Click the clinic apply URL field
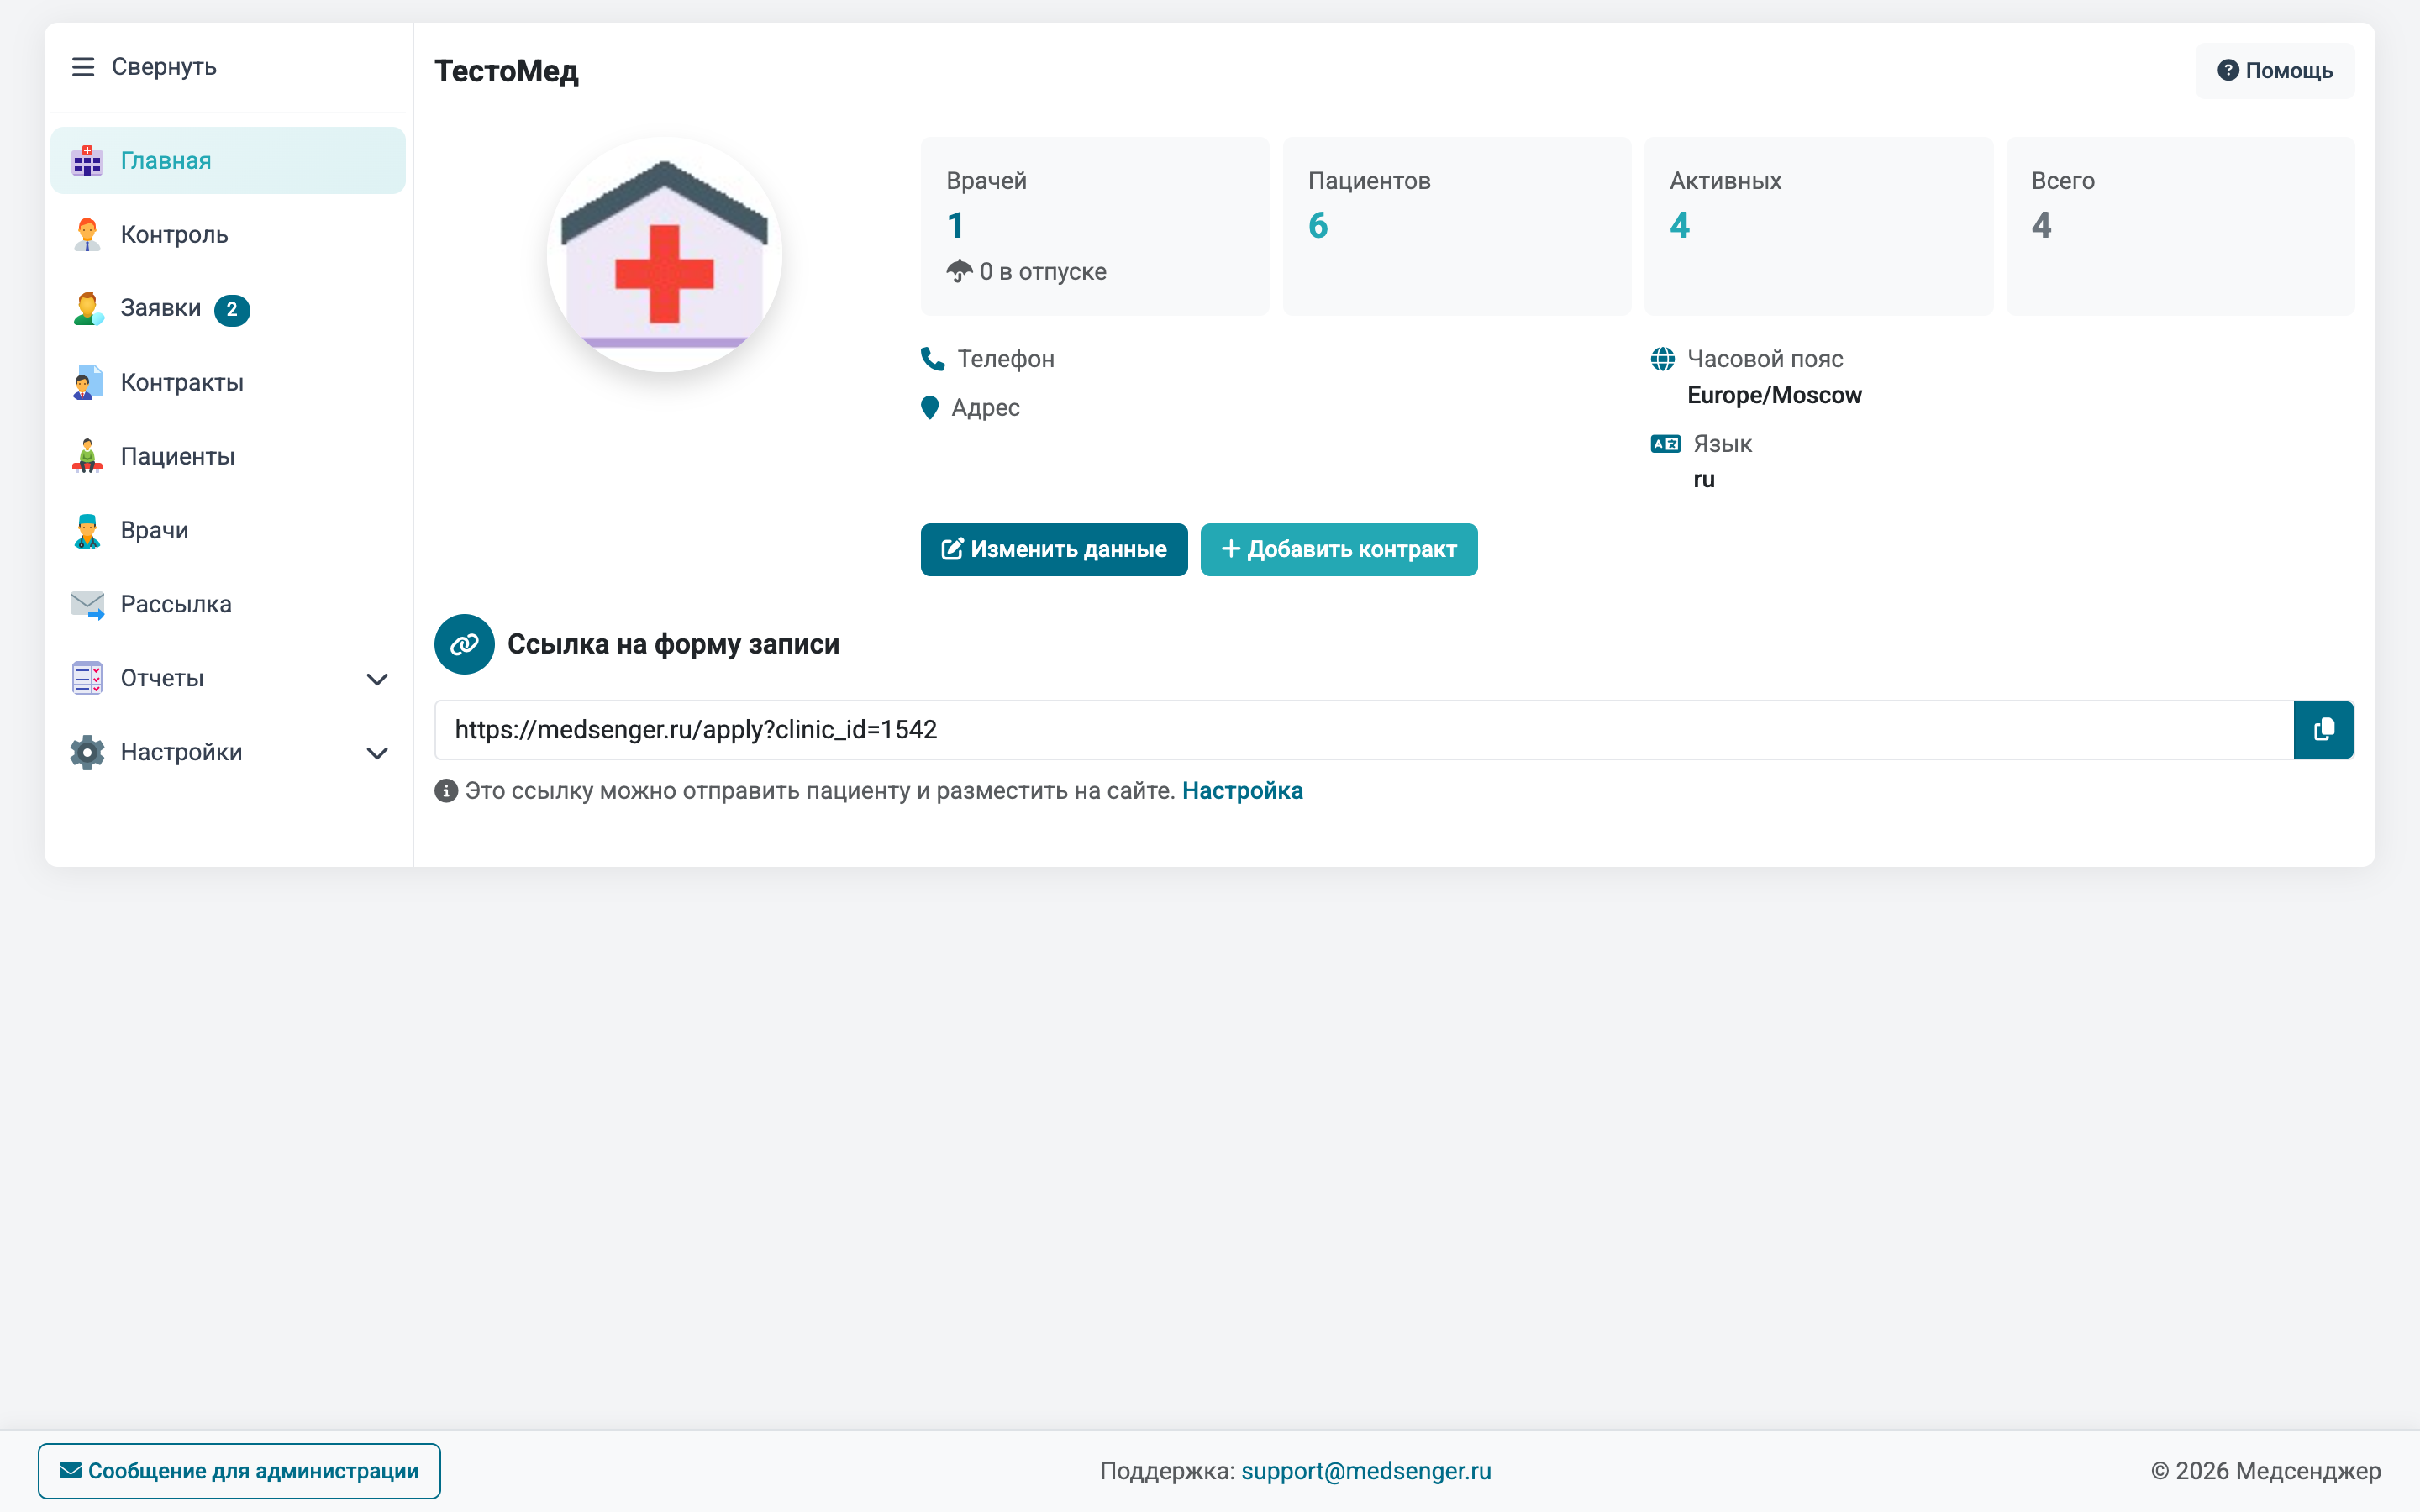The width and height of the screenshot is (2420, 1512). [x=1364, y=730]
